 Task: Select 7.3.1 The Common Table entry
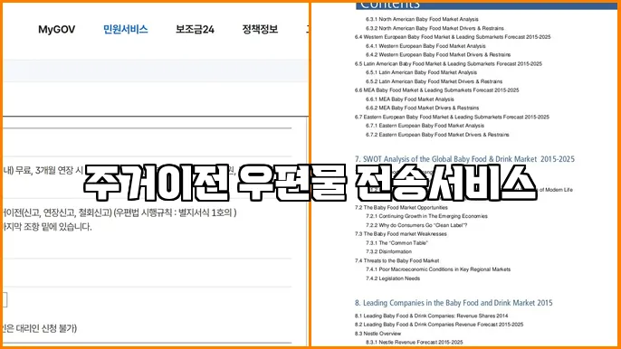[396, 243]
